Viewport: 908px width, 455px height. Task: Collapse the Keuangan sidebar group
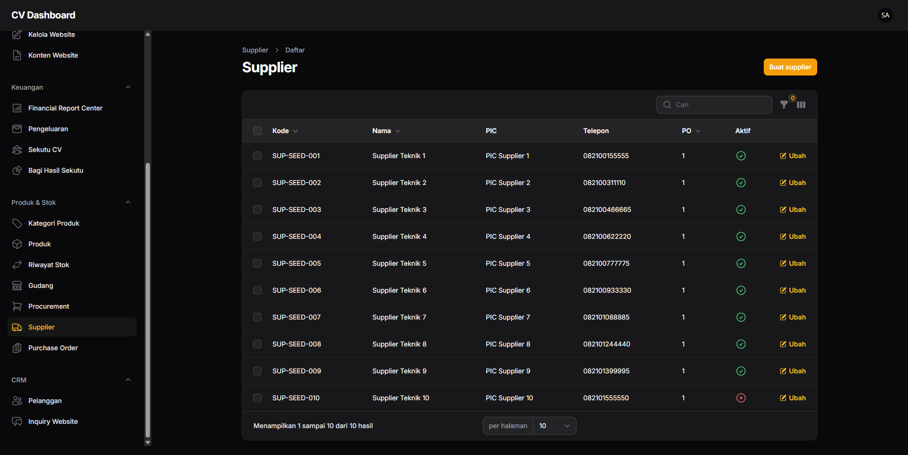[x=128, y=87]
